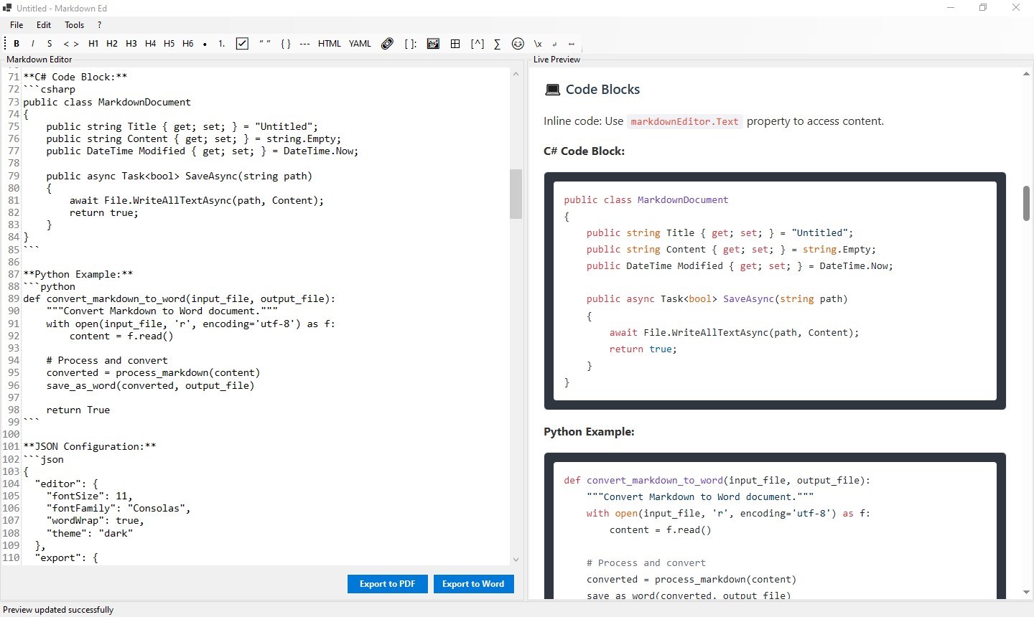Open the ? help menu
1034x617 pixels.
(100, 24)
